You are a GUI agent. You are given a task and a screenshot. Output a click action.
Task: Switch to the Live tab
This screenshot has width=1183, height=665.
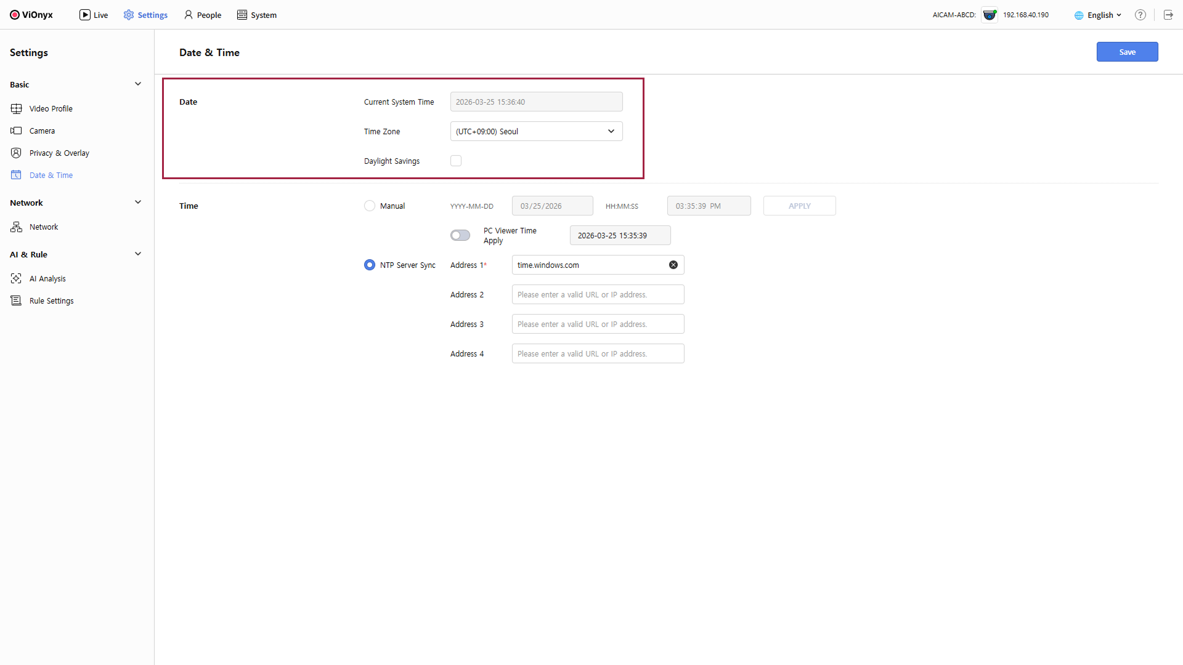(x=94, y=15)
